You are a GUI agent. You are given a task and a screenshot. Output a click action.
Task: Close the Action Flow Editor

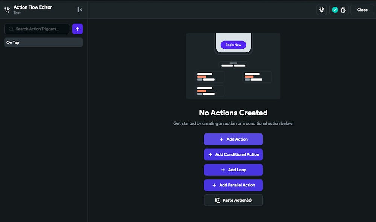362,10
